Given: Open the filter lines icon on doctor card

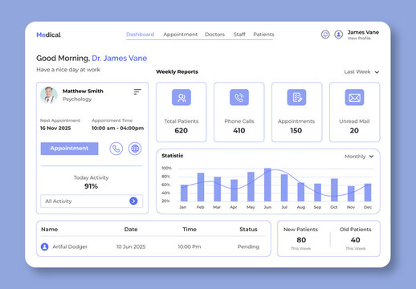Looking at the screenshot, I should pyautogui.click(x=137, y=92).
